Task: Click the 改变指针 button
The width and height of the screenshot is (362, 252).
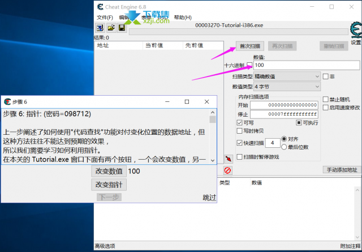Action: 109,185
